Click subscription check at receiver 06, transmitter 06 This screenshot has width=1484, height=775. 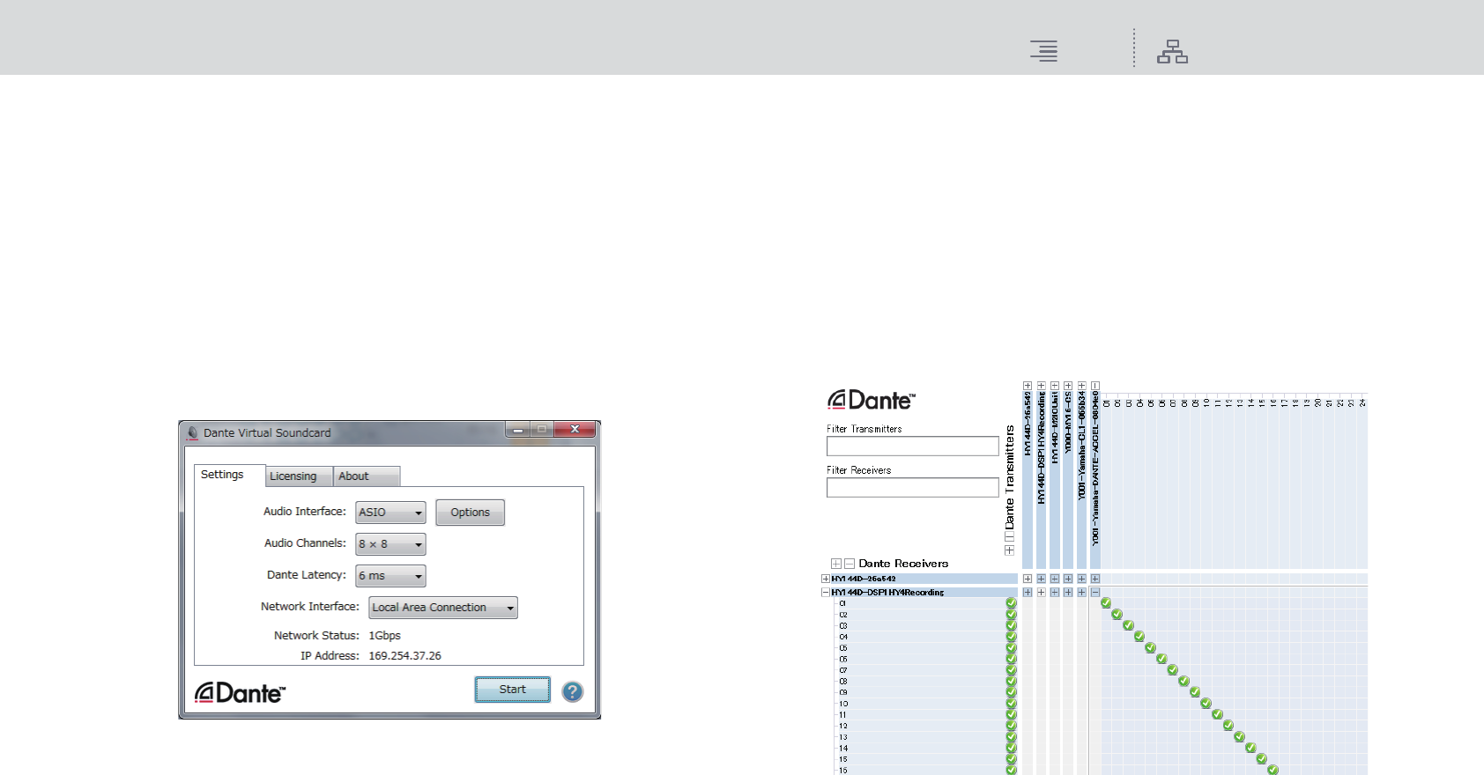click(x=1161, y=659)
